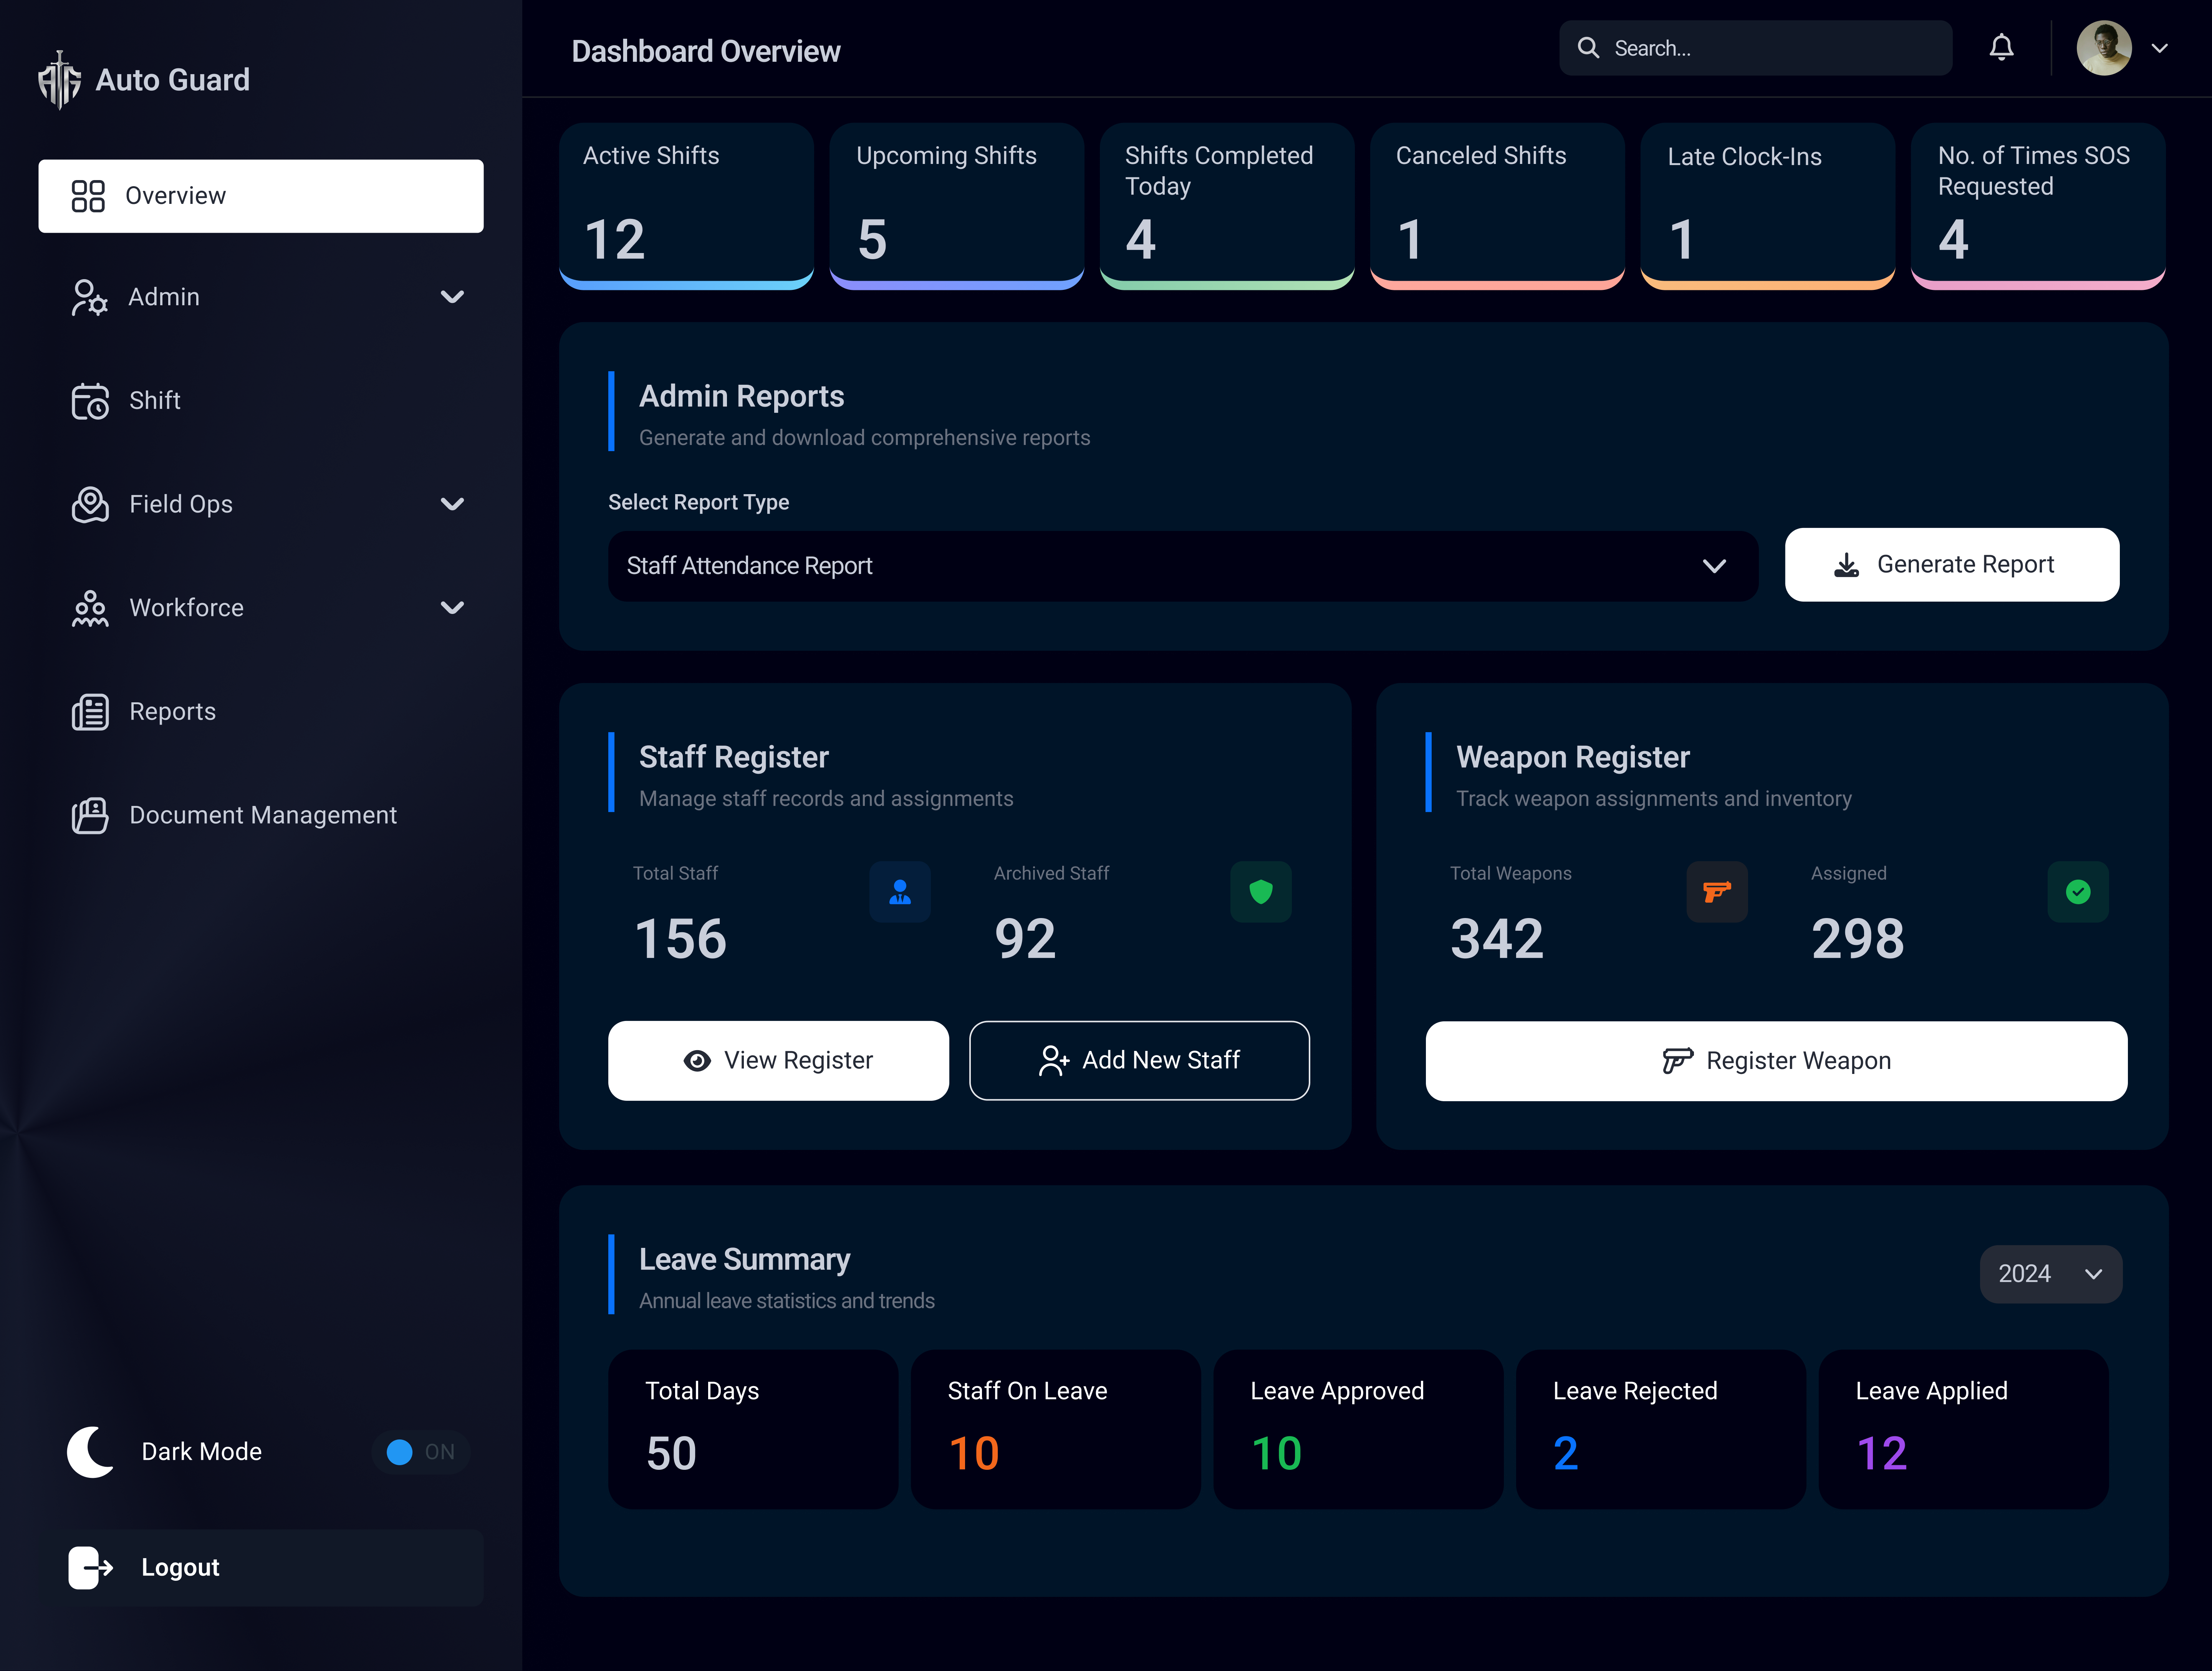Screen dimensions: 2212x1671
Task: Click the Shifts Completed Today card
Action: coord(1227,206)
